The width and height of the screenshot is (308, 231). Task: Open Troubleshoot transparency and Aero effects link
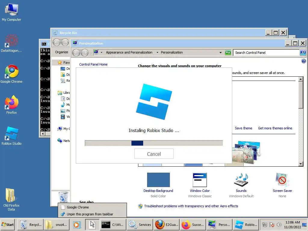tap(191, 206)
